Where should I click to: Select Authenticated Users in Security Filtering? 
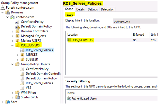[x=84, y=98]
